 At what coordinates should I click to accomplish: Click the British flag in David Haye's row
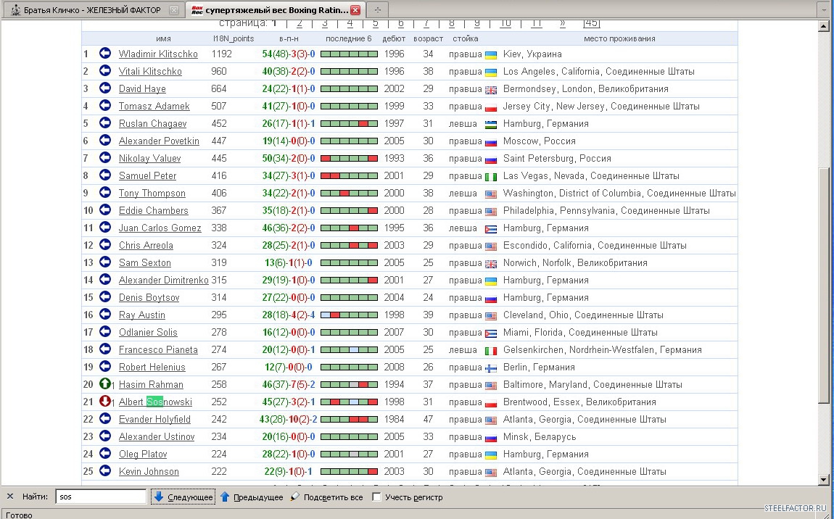click(491, 89)
